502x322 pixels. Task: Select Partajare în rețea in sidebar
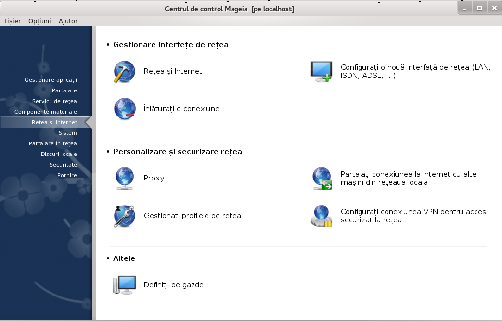tap(53, 143)
